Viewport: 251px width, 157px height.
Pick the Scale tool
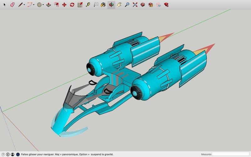coord(80,5)
